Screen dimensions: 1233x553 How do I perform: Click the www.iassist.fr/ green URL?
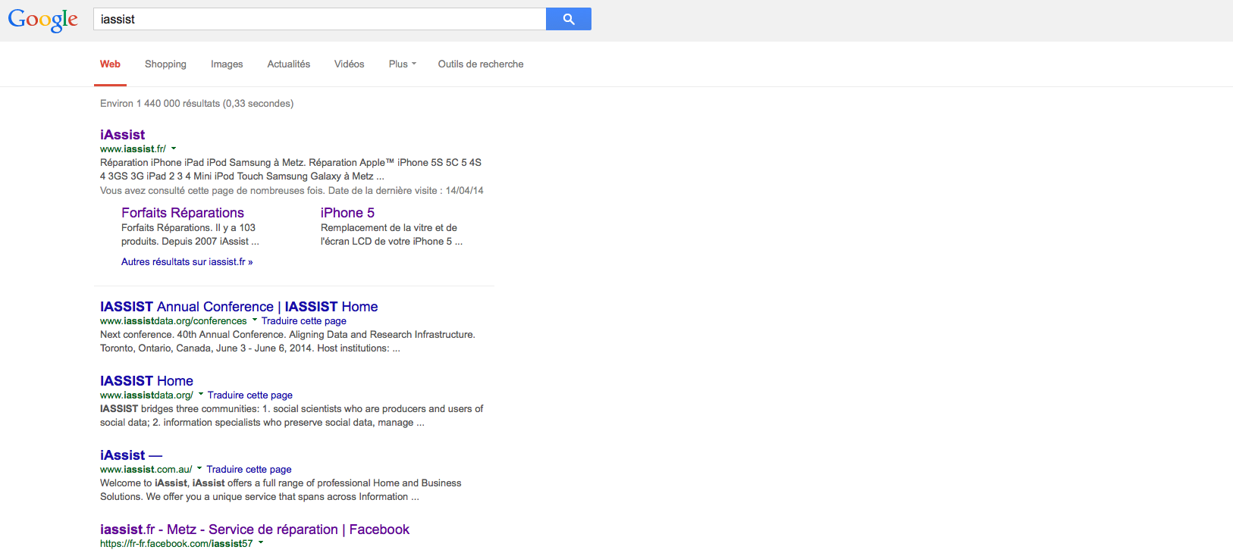point(133,149)
